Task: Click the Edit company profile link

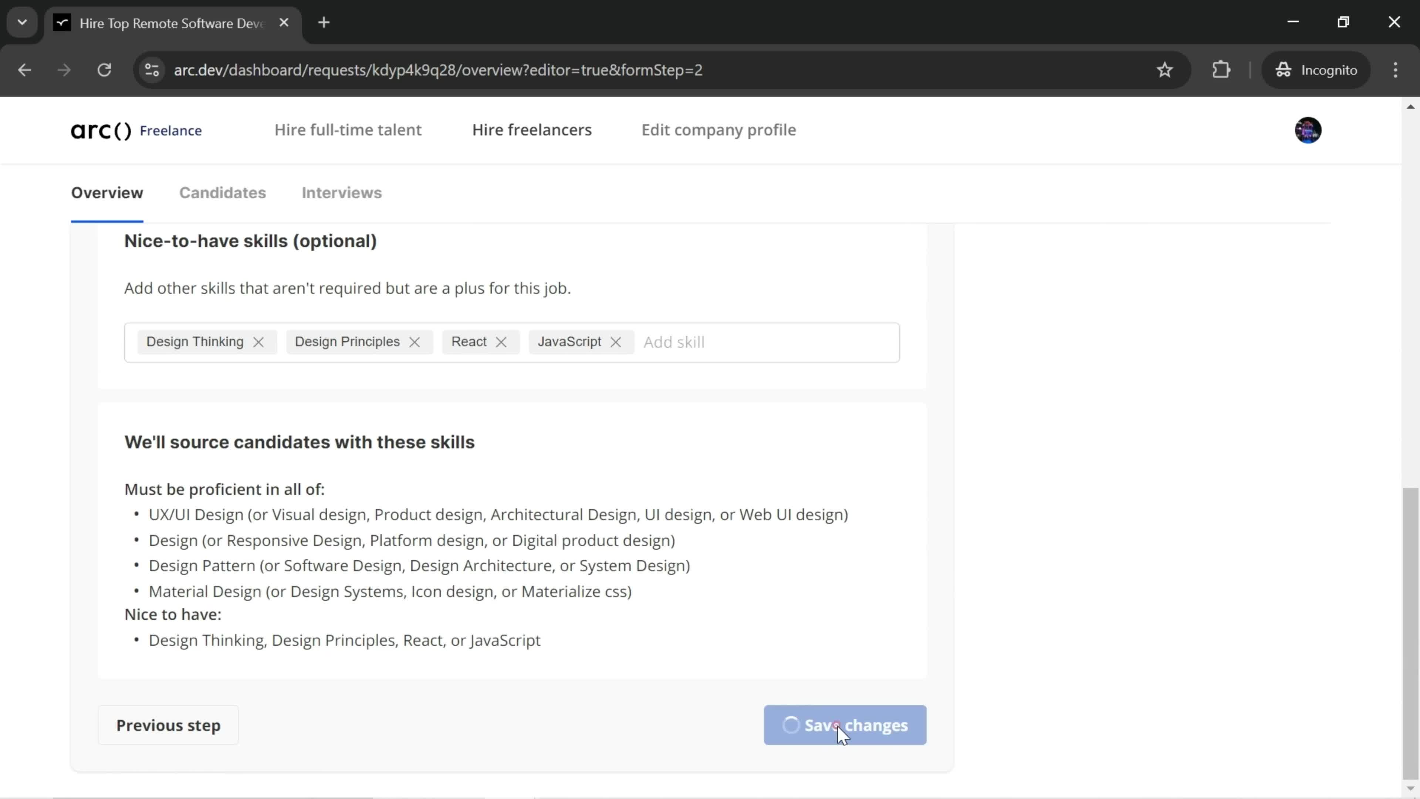Action: pyautogui.click(x=720, y=130)
